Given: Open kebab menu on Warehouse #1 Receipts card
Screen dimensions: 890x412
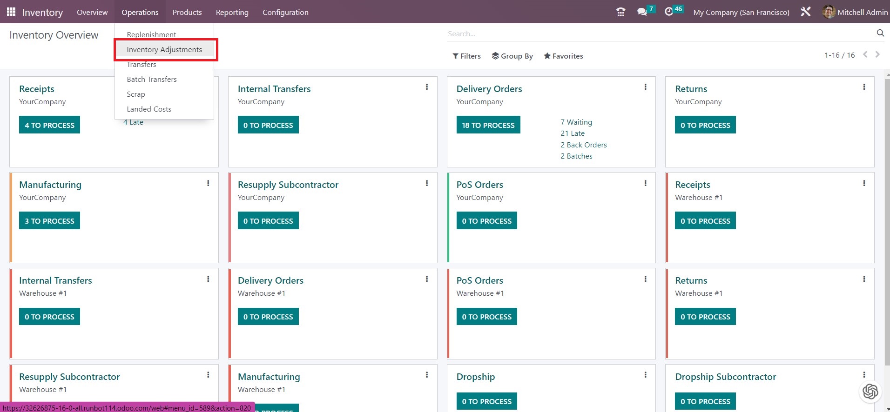Looking at the screenshot, I should (864, 183).
